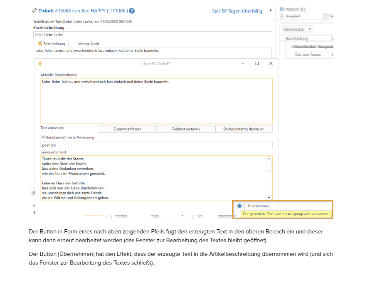Click the pin icon next to overdue notice

pyautogui.click(x=271, y=10)
